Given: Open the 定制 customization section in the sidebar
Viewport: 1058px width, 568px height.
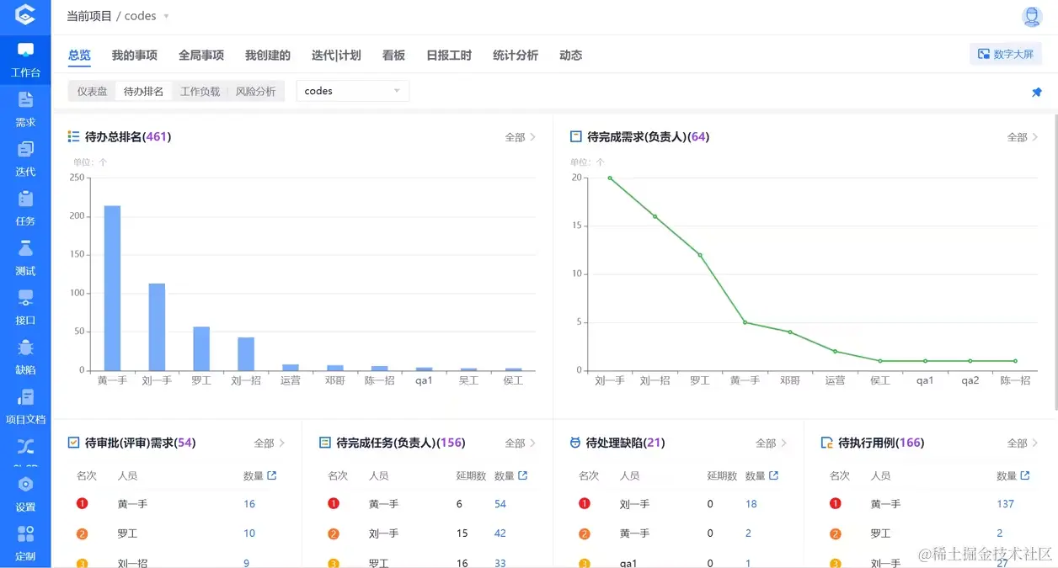Looking at the screenshot, I should pos(25,544).
